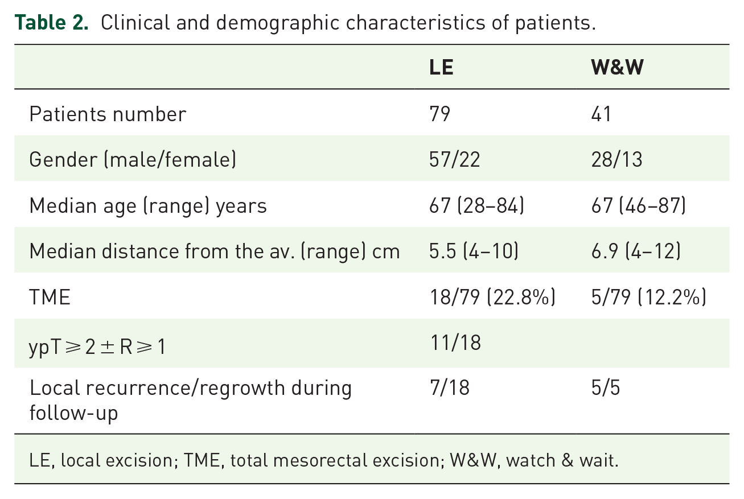Click the LE patients value 79

[x=440, y=114]
